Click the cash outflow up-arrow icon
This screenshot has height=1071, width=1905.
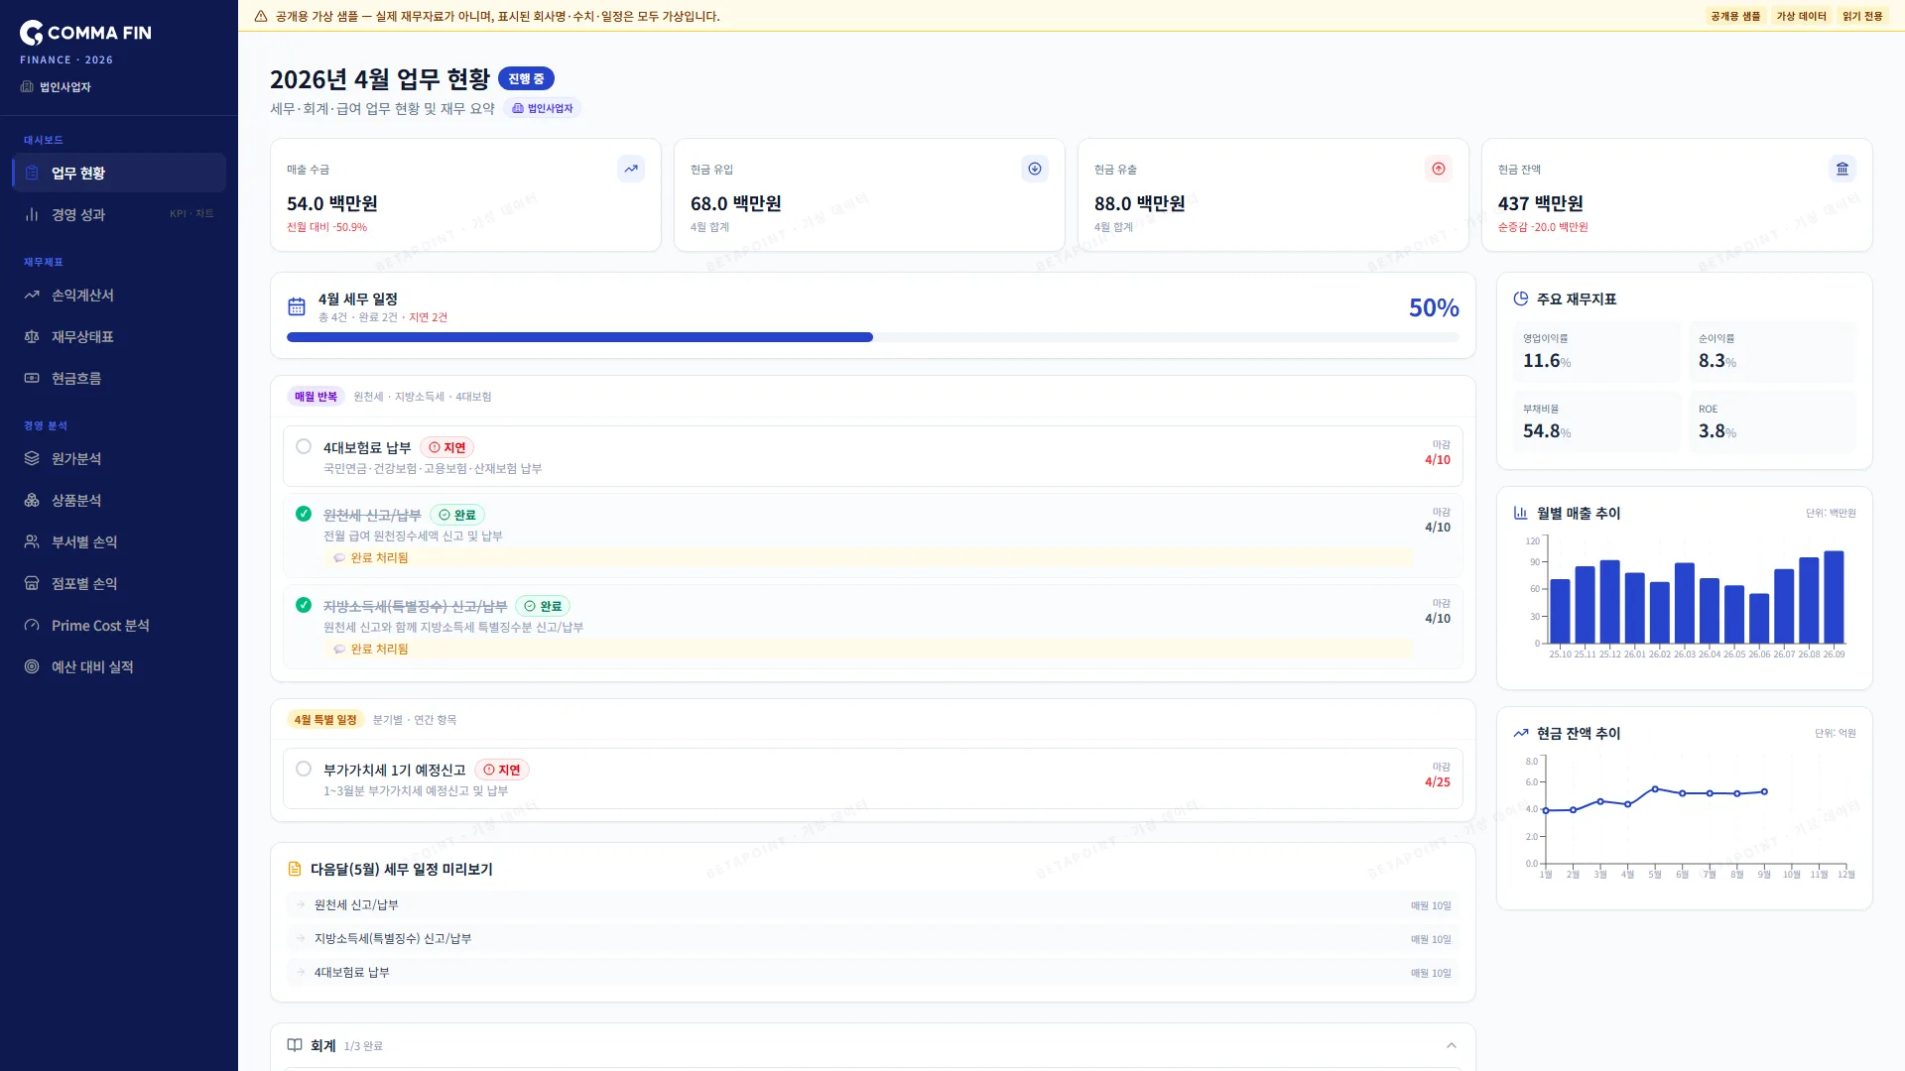tap(1439, 169)
